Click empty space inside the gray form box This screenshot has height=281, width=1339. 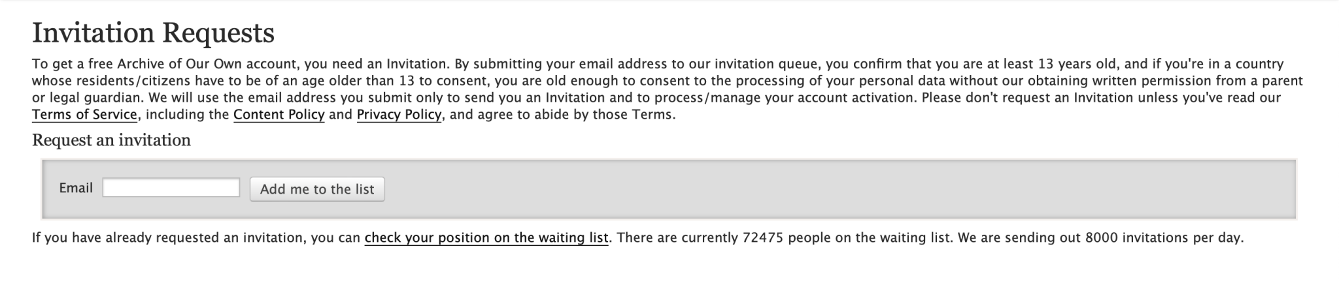coord(785,189)
